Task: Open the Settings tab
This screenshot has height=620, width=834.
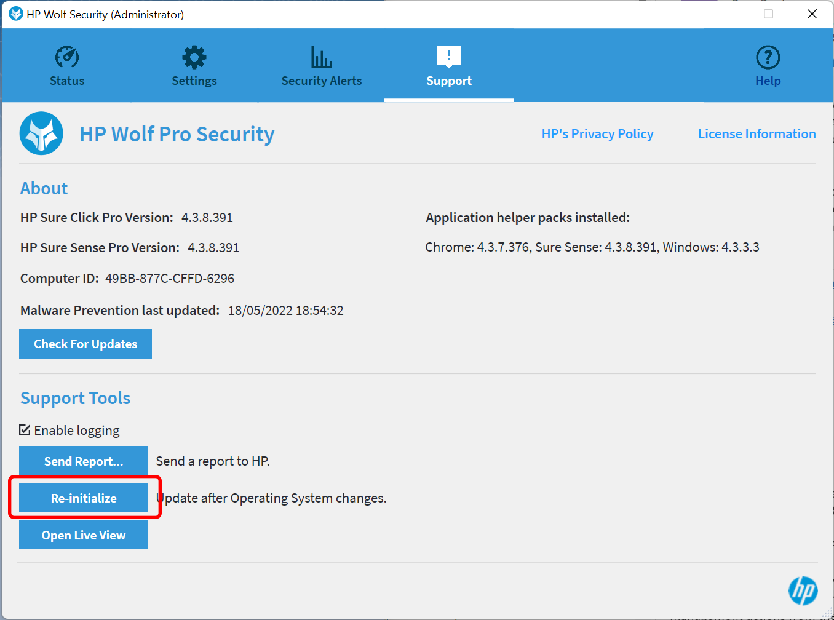Action: pyautogui.click(x=194, y=68)
